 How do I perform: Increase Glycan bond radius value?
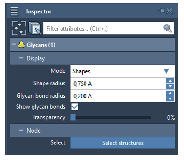pyautogui.click(x=170, y=93)
